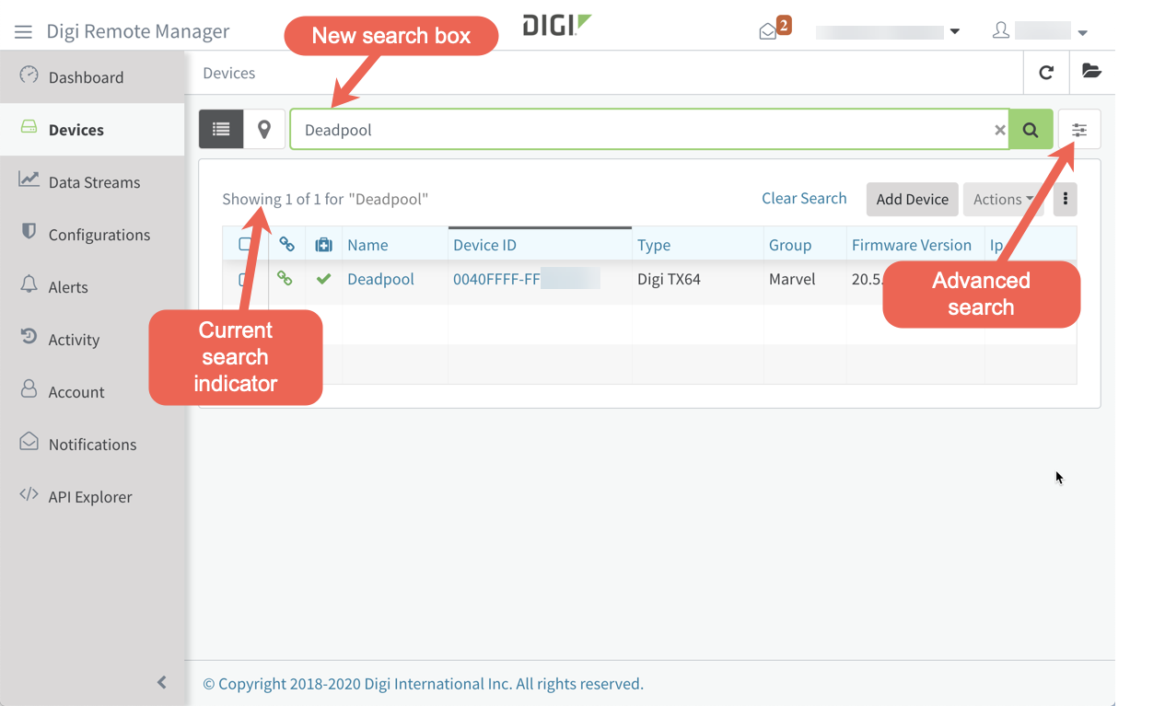The height and width of the screenshot is (706, 1165).
Task: Run the search with the magnifier button
Action: click(x=1031, y=130)
